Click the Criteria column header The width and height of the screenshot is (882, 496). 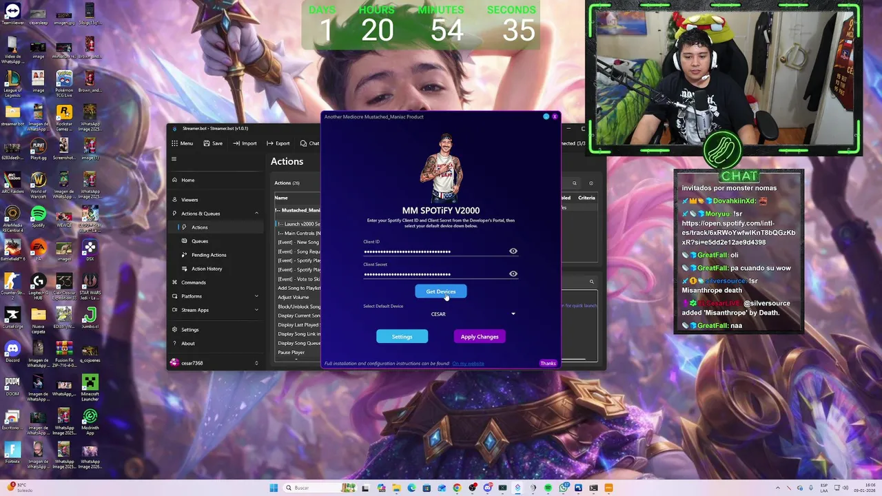586,198
